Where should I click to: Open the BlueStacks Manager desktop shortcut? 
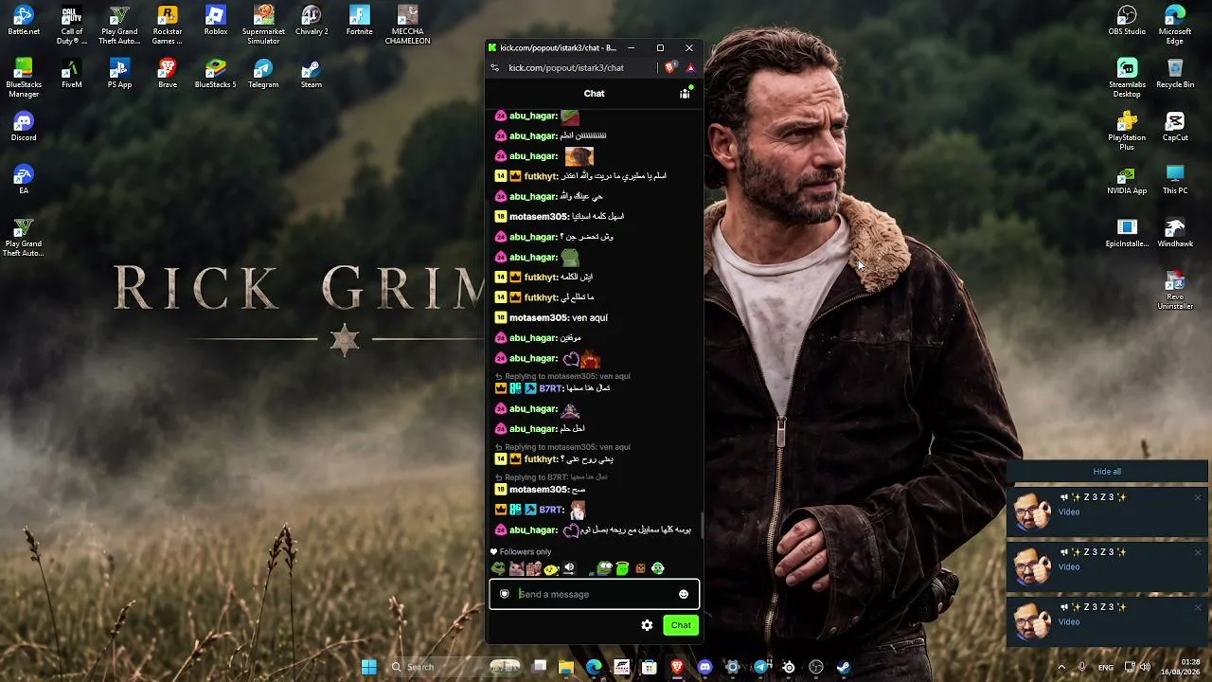click(x=24, y=79)
